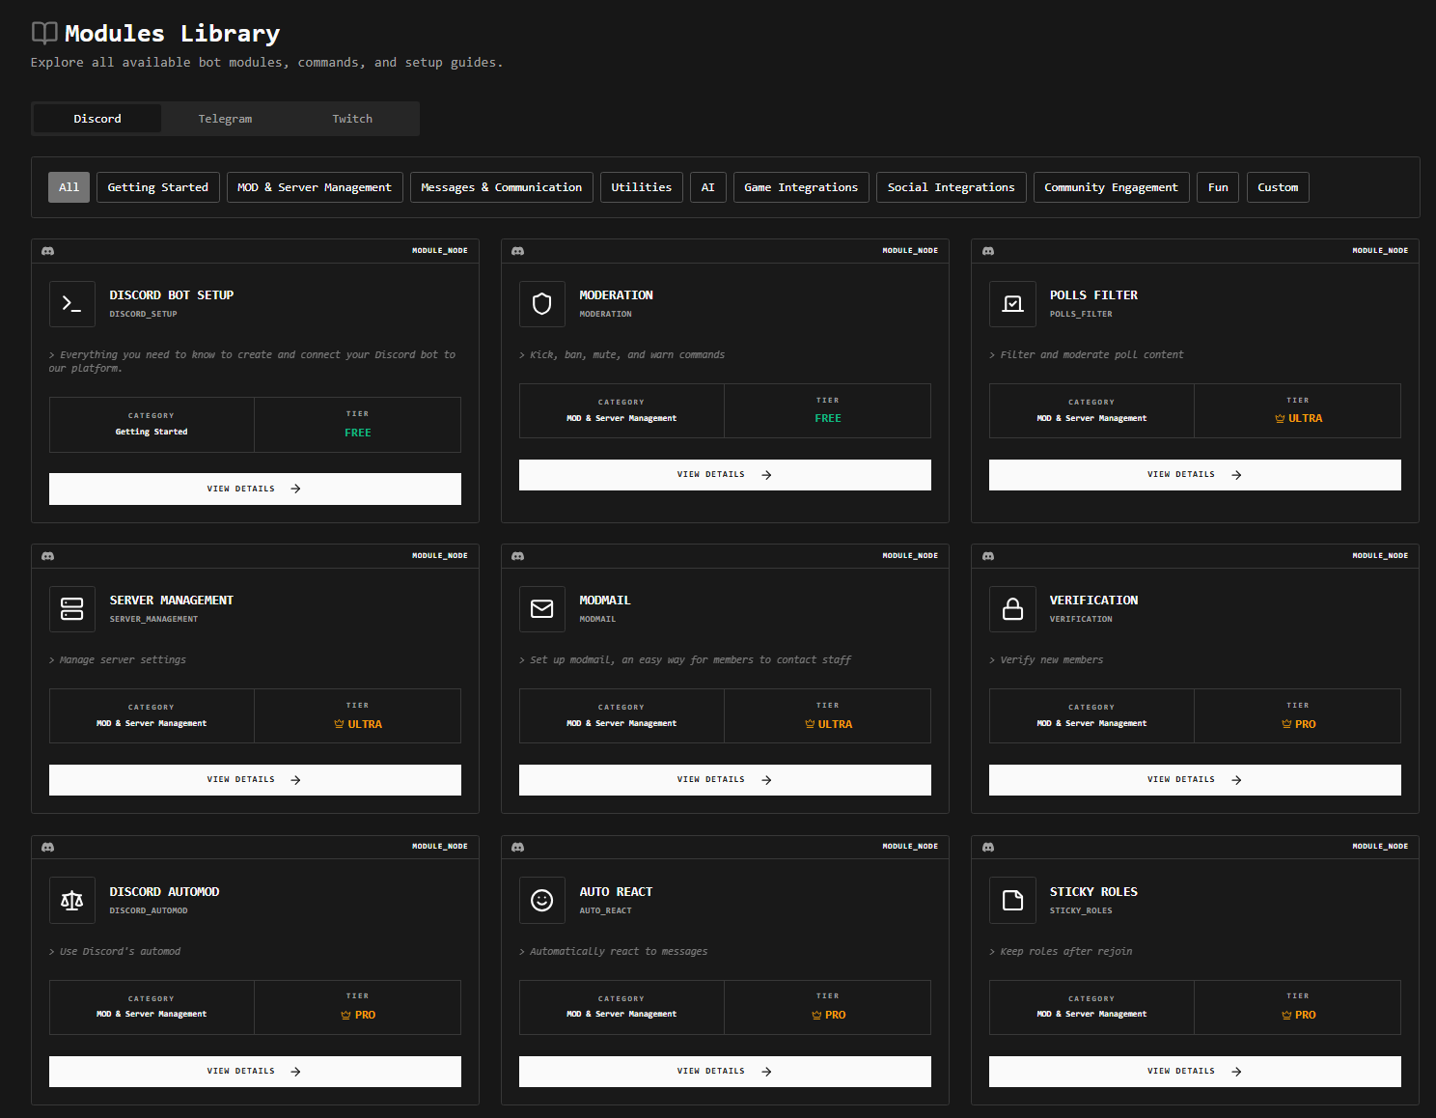This screenshot has width=1436, height=1118.
Task: Click the Discord logo on the Moderation card header
Action: [518, 250]
